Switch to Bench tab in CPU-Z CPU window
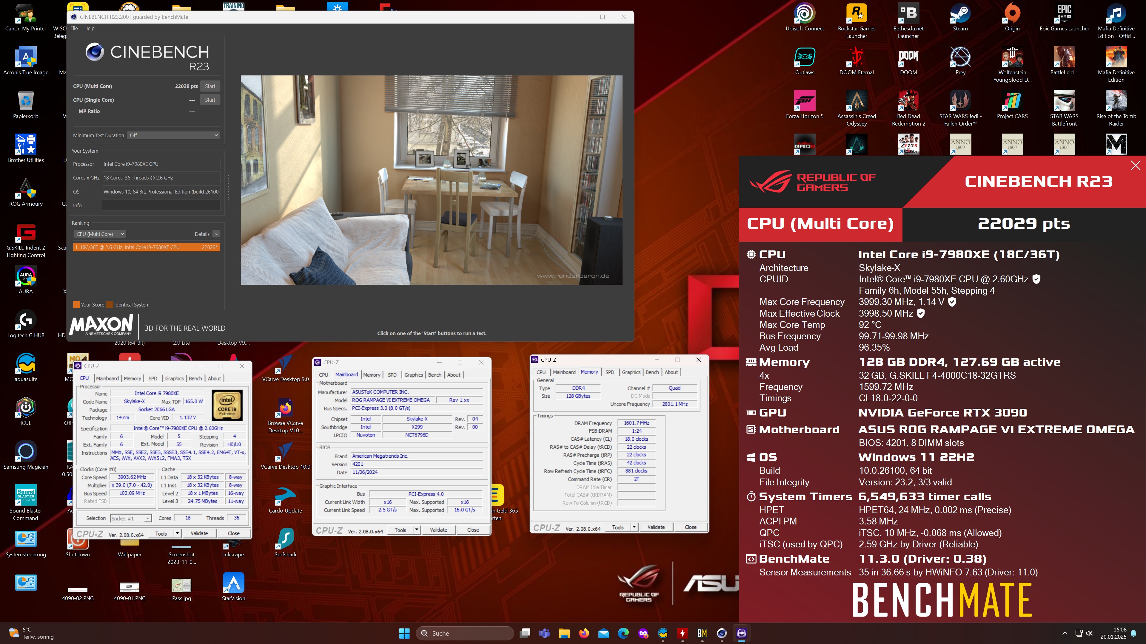The image size is (1146, 644). click(x=195, y=378)
